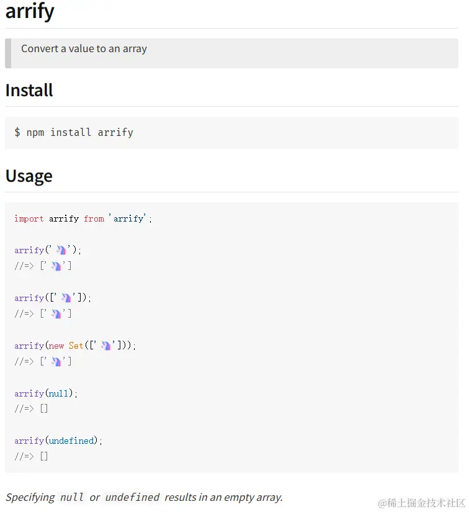Click the 'Install' section heading
The height and width of the screenshot is (512, 469).
coord(29,90)
